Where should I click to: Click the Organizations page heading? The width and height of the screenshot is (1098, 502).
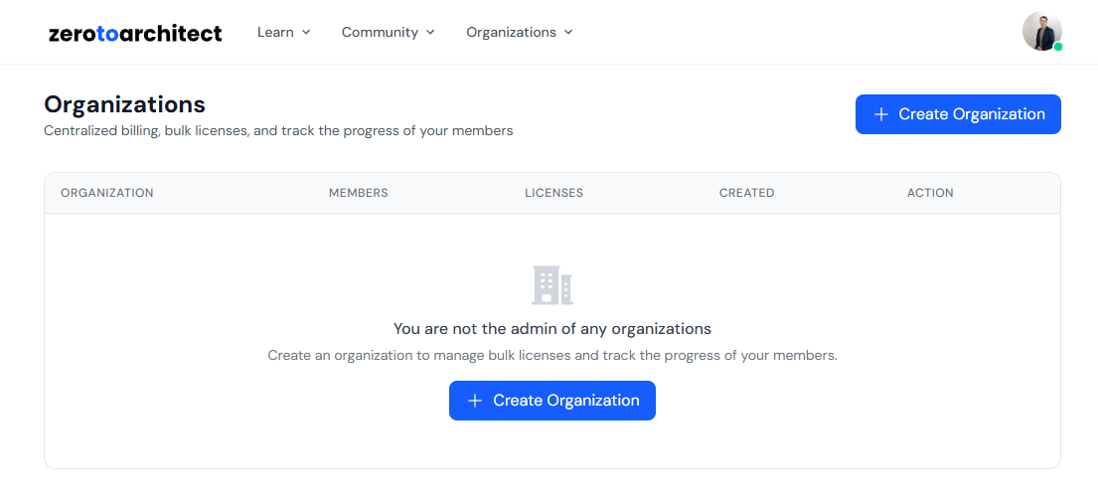click(x=124, y=104)
